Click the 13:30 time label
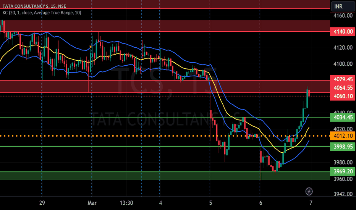Screen dimensions: 356x210 coord(126,203)
